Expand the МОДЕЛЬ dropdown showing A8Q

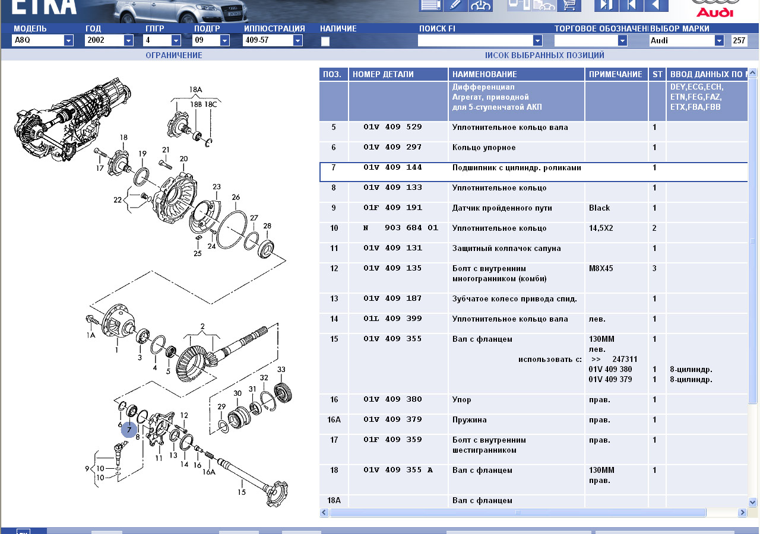pos(68,40)
